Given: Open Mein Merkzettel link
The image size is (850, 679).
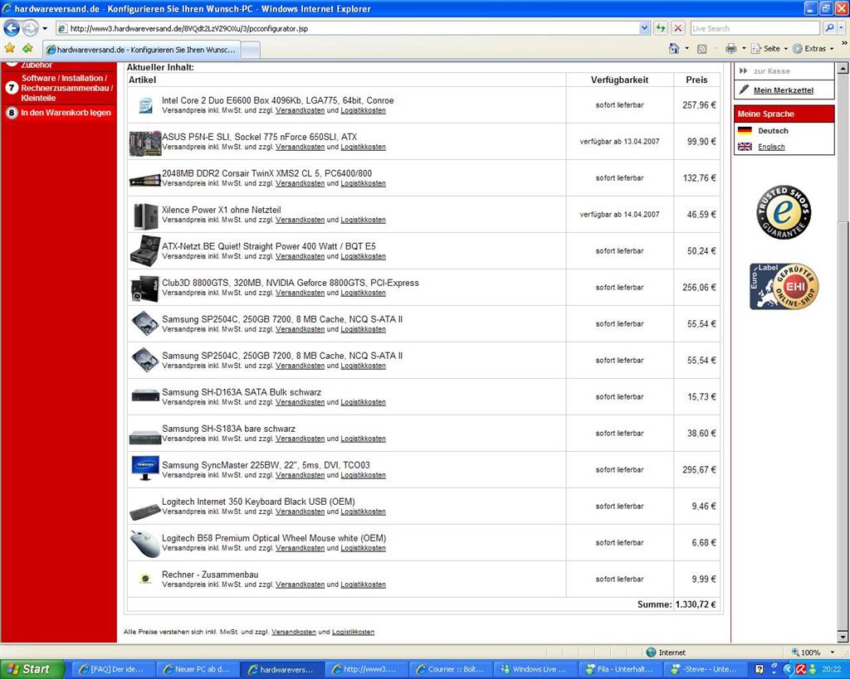Looking at the screenshot, I should pos(784,90).
